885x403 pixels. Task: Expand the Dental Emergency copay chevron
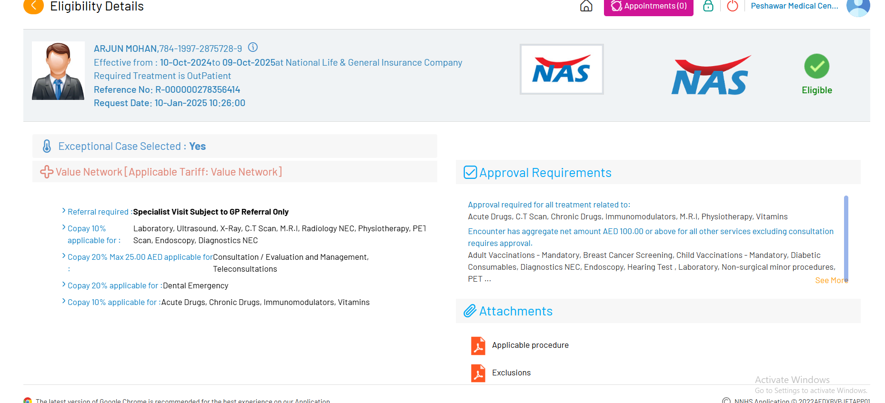tap(64, 284)
